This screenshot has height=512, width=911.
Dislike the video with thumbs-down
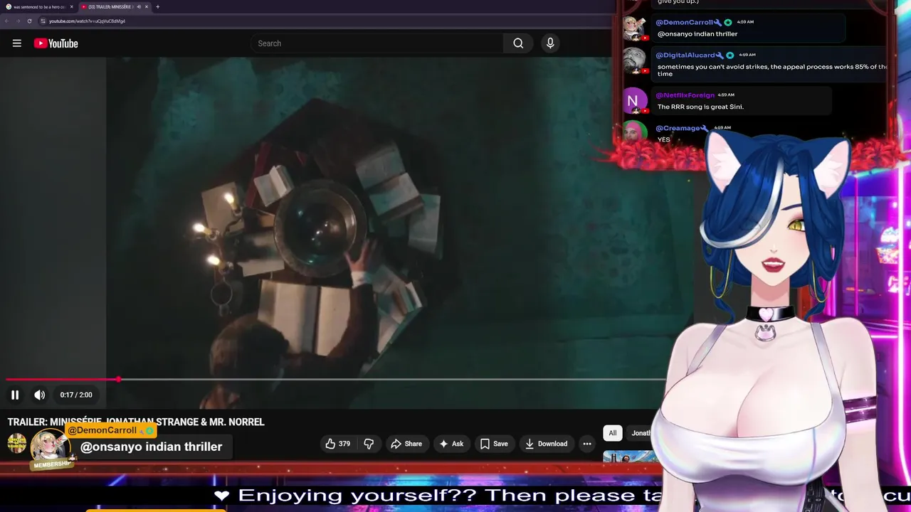(x=369, y=444)
